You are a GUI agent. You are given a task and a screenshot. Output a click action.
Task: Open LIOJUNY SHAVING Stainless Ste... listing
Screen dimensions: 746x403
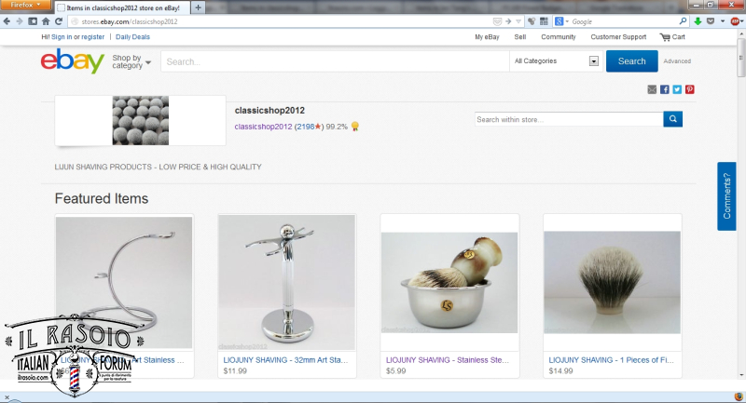point(448,360)
